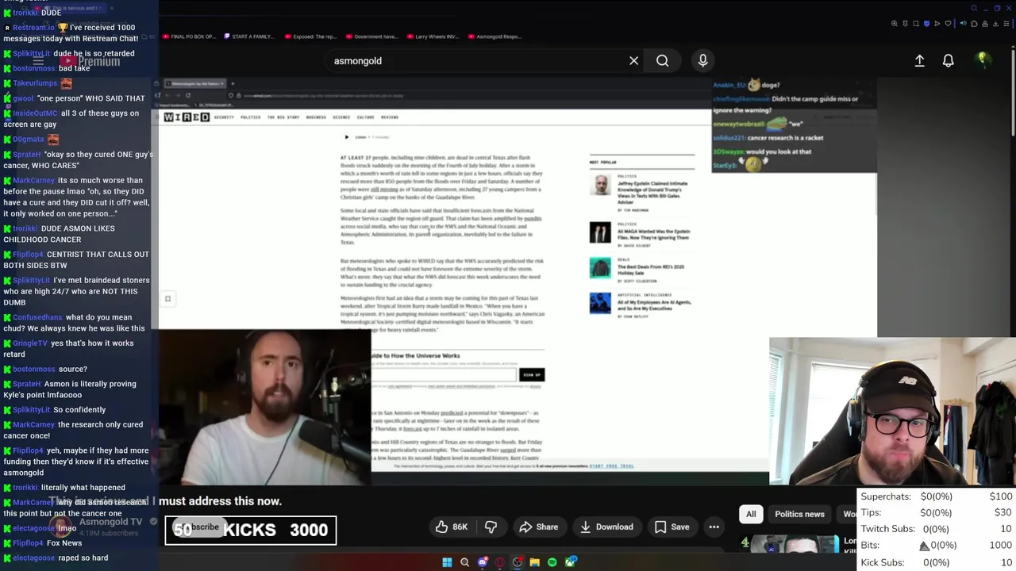Open the browser easy setup sliders icon
Viewport: 1016px width, 571px height.
click(x=1006, y=24)
